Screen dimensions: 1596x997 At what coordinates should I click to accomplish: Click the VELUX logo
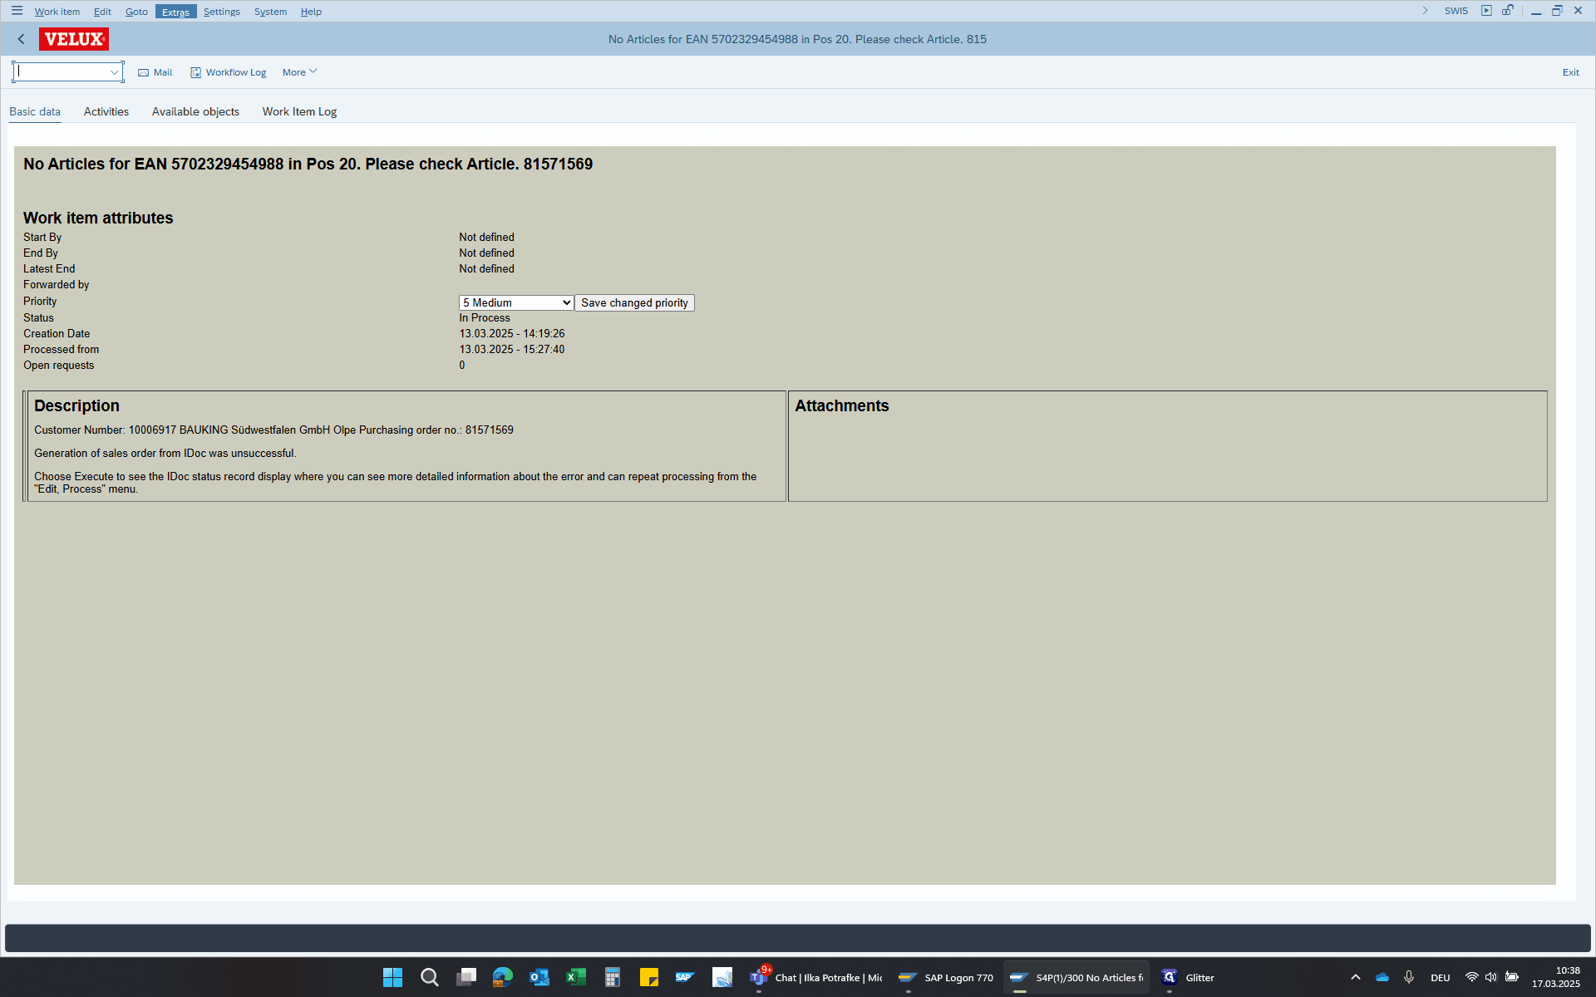pyautogui.click(x=74, y=39)
